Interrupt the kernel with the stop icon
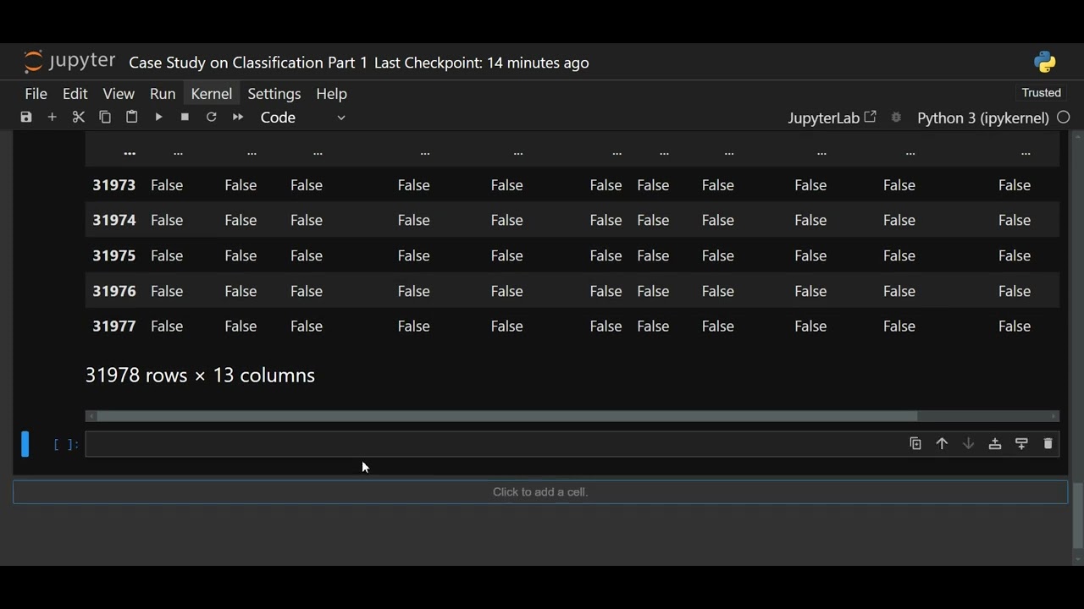This screenshot has width=1084, height=609. tap(185, 118)
